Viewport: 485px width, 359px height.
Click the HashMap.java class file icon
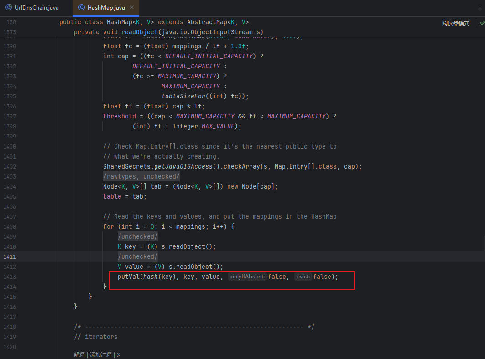(x=82, y=7)
